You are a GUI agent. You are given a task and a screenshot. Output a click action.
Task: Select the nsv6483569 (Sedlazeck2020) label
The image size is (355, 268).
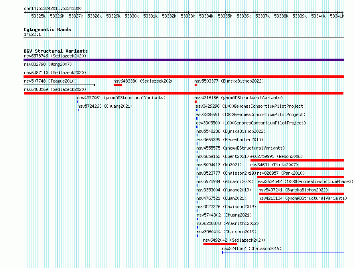pos(55,89)
